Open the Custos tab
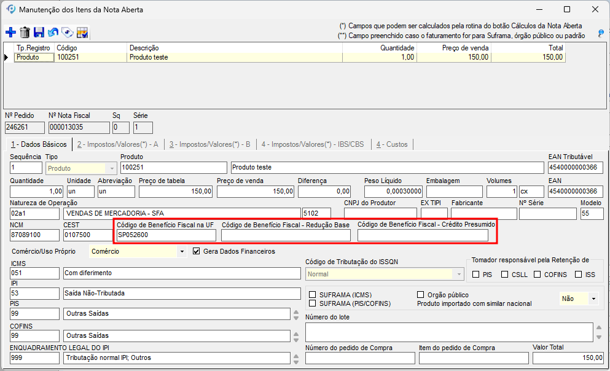 coord(392,144)
